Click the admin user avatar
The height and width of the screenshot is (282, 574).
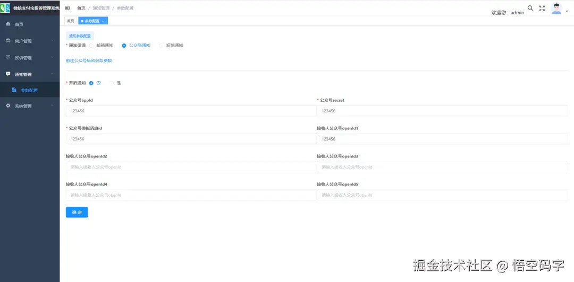556,9
